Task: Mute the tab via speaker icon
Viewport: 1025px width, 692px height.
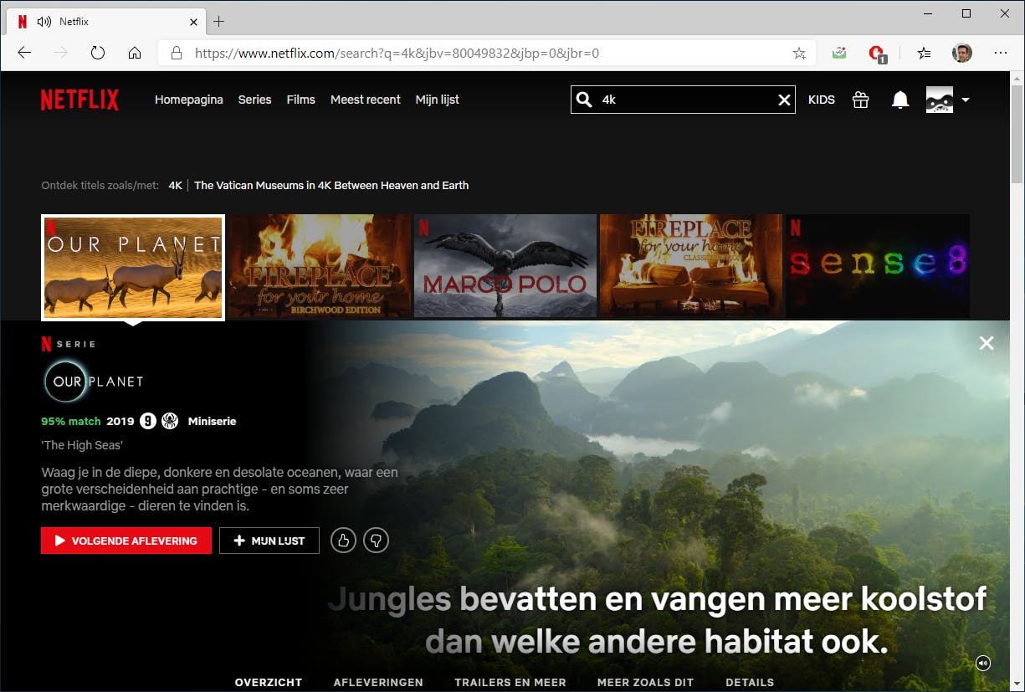Action: click(44, 21)
